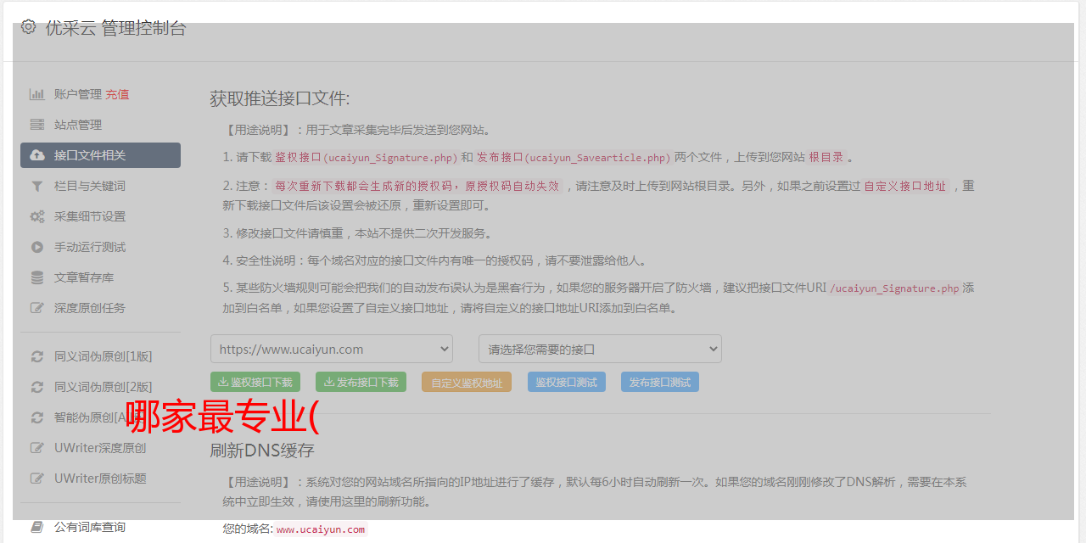Click the play icon for 手动运行测试

37,247
